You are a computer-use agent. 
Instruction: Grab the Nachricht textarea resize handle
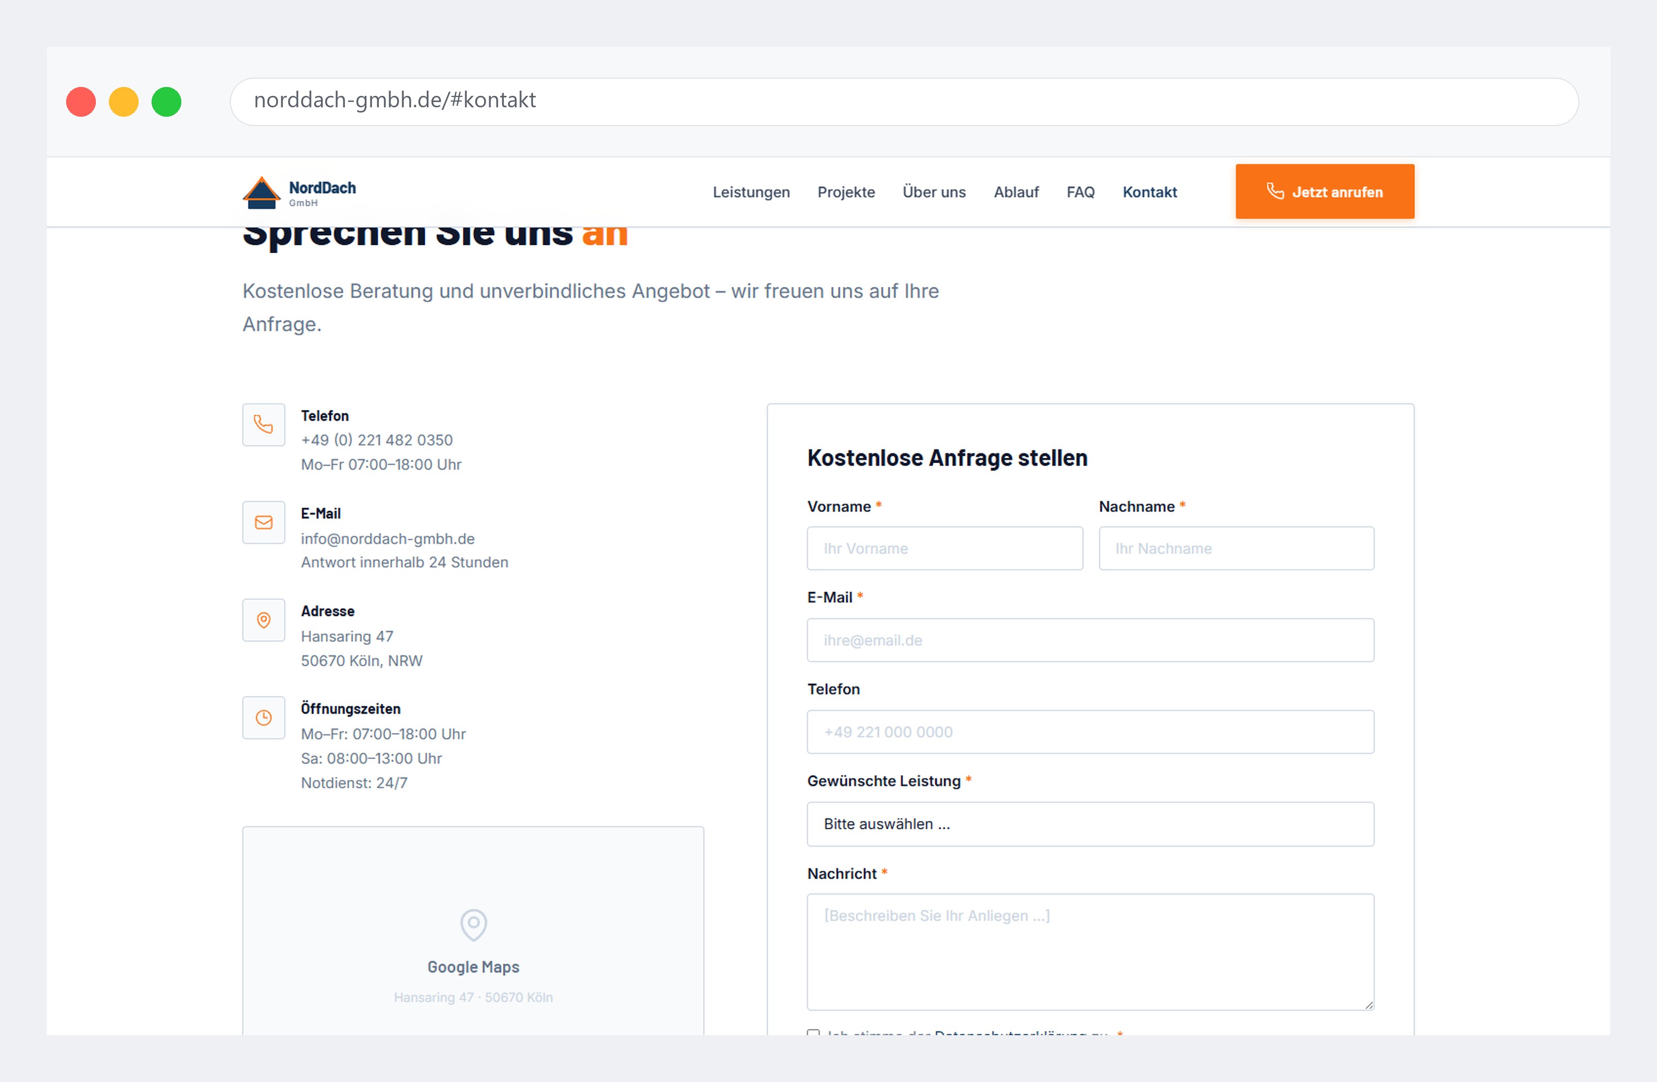tap(1369, 1005)
